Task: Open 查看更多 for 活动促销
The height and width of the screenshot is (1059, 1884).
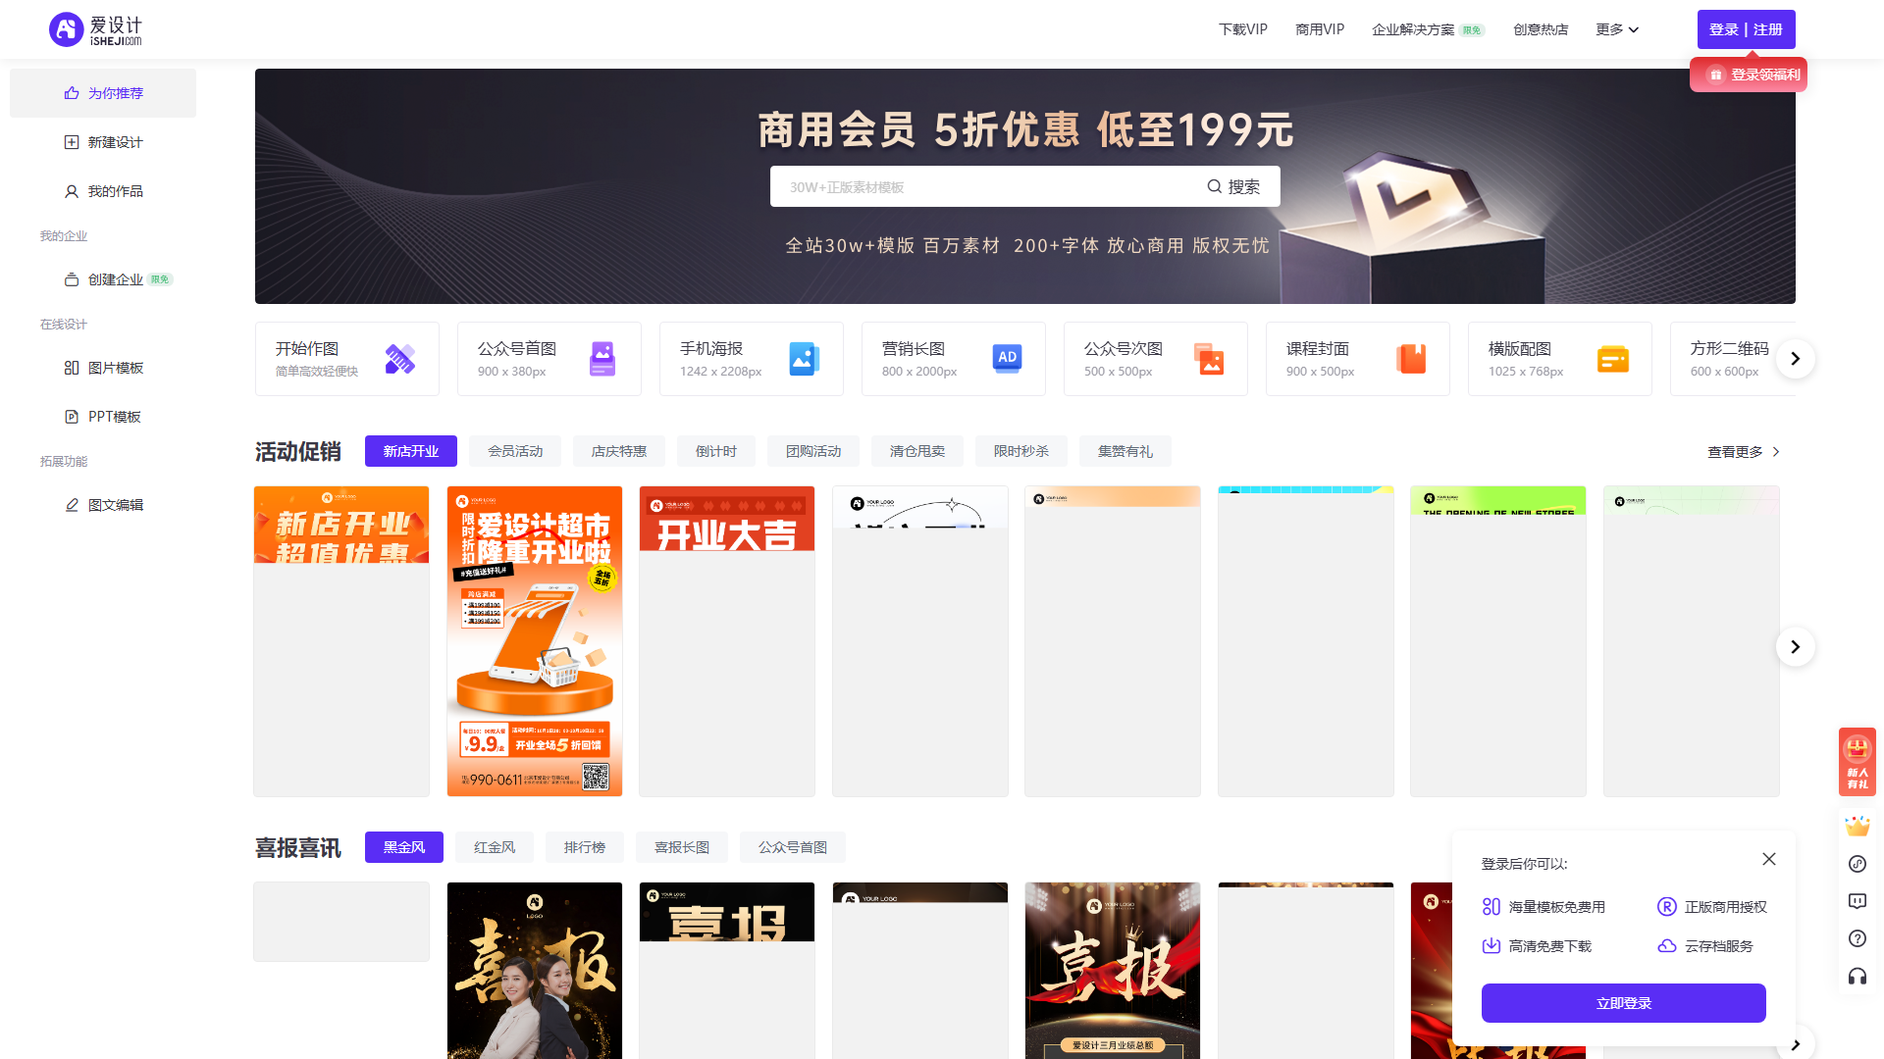Action: click(x=1744, y=452)
